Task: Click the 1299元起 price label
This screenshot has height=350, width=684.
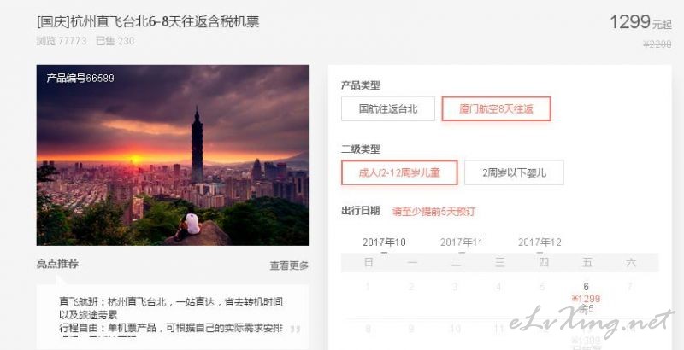Action: (x=640, y=22)
